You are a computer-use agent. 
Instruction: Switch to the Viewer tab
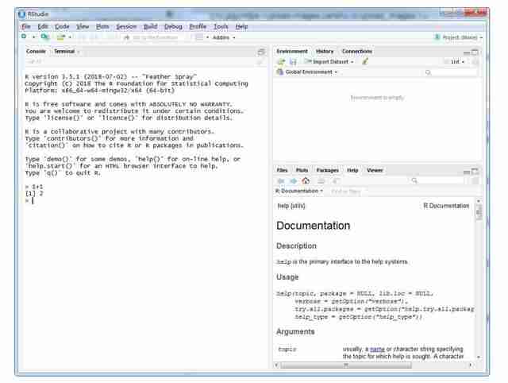point(375,170)
